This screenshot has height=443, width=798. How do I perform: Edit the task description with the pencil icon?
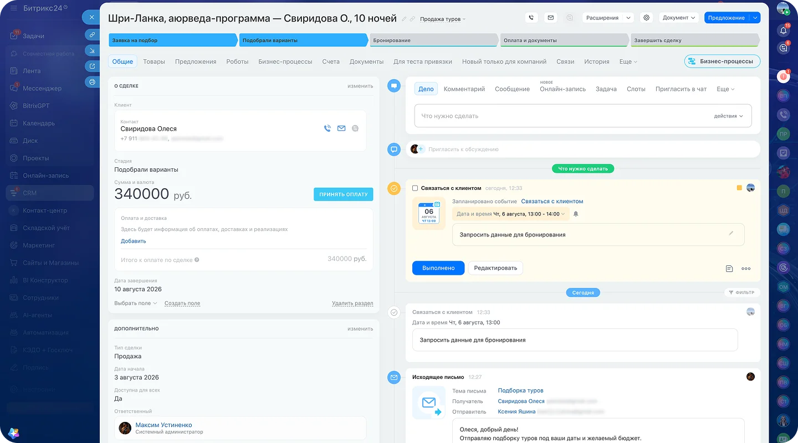click(731, 234)
